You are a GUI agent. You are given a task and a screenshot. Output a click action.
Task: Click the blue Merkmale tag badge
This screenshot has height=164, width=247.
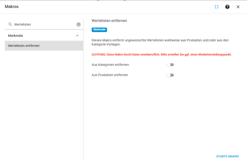(99, 29)
